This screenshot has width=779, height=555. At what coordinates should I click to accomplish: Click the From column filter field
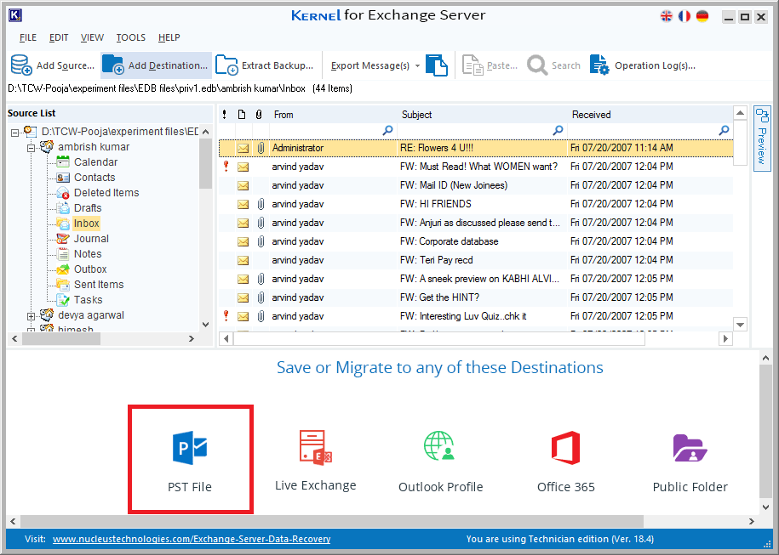pos(333,130)
